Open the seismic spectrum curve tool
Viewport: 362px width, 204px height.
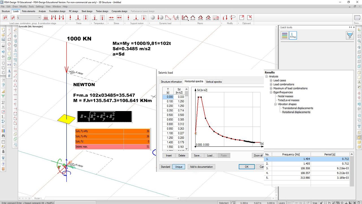coord(168,18)
